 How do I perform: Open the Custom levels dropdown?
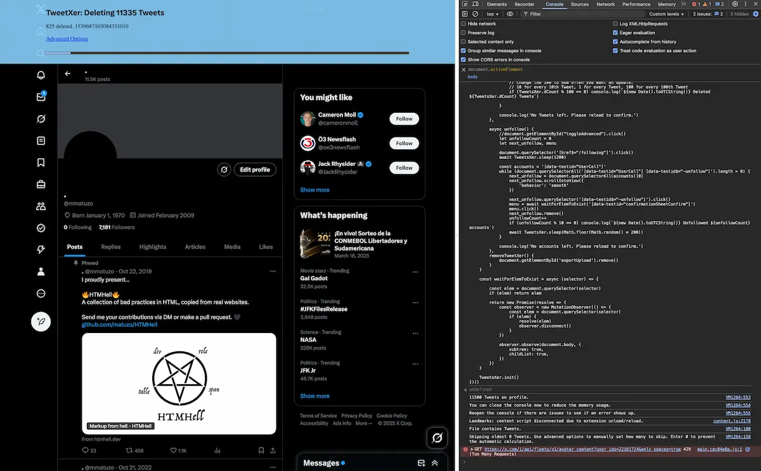[x=667, y=14]
